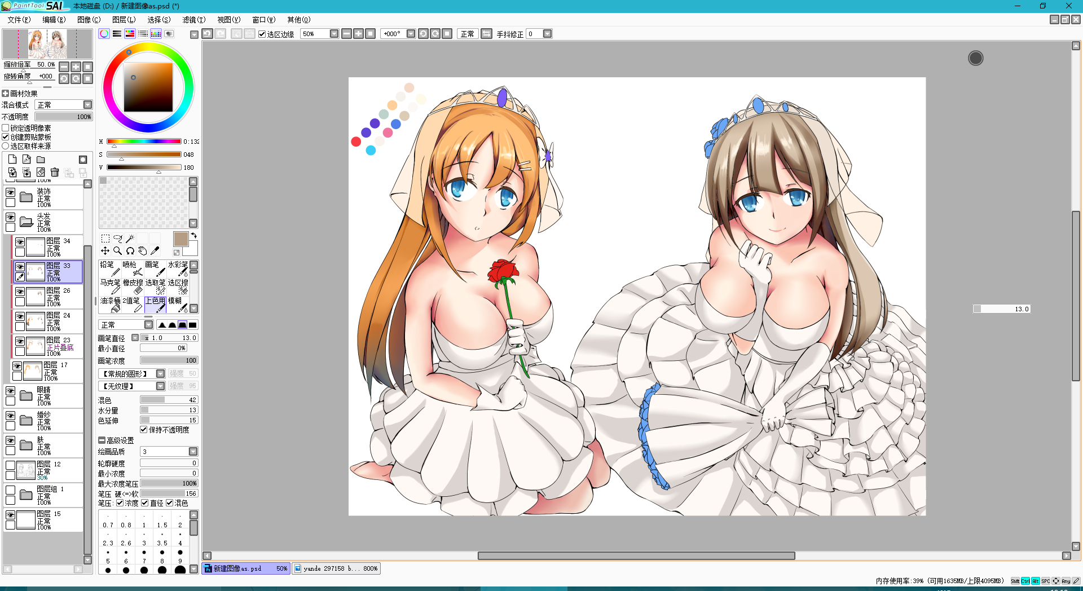The width and height of the screenshot is (1083, 591).
Task: Select the 喷枪 airbrush tool
Action: point(133,269)
